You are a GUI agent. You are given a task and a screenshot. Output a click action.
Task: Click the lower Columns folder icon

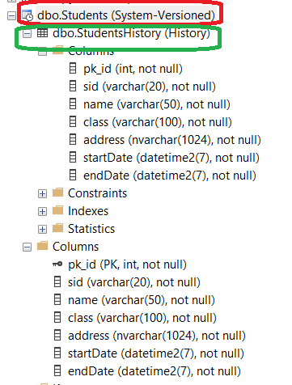tap(42, 246)
